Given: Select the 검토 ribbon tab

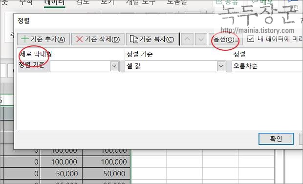Looking at the screenshot, I should [83, 2].
